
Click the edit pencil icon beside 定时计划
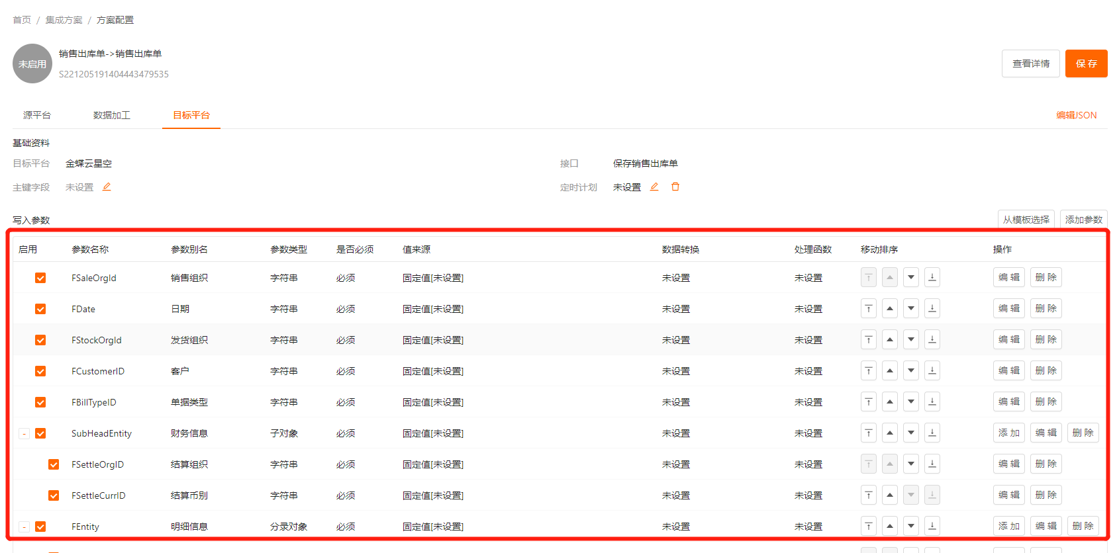(654, 187)
